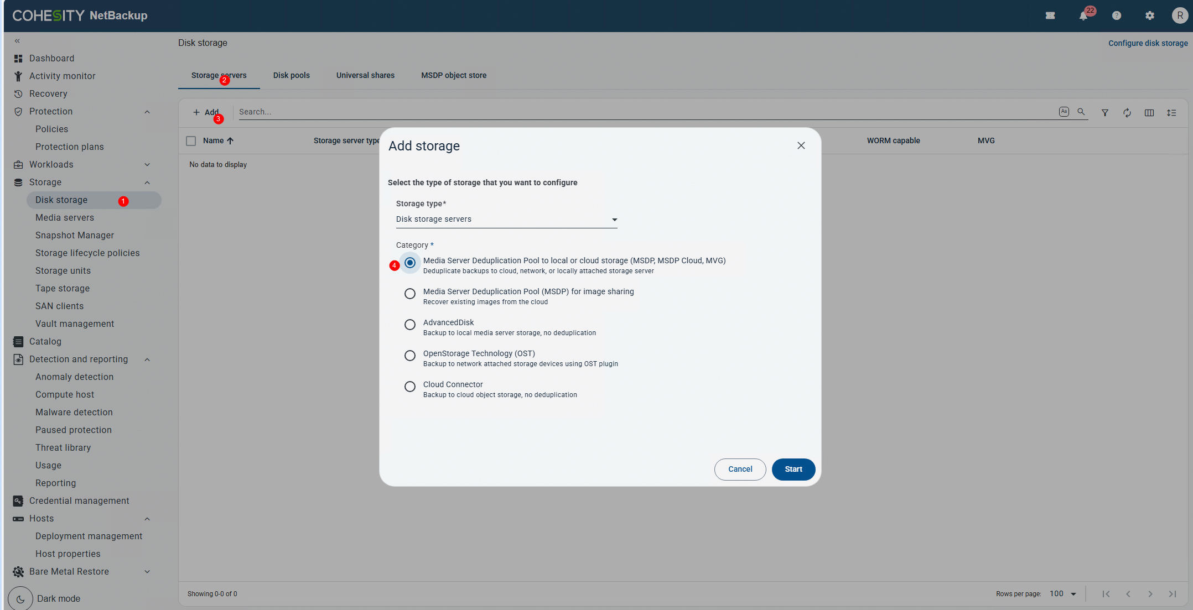Click the Protection shield icon
Screen dimensions: 1193x610
(18, 112)
